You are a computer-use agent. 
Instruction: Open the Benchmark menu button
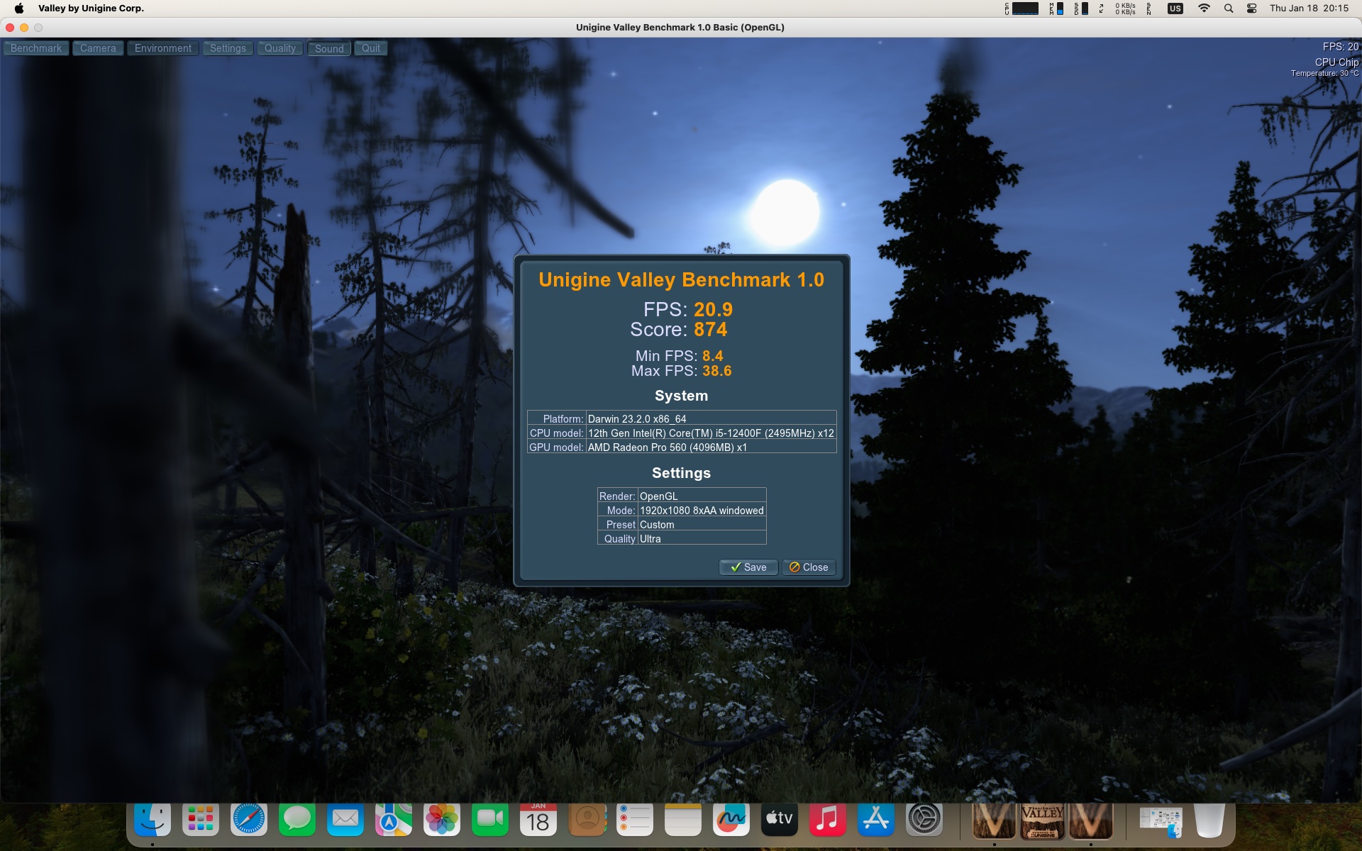(x=36, y=48)
